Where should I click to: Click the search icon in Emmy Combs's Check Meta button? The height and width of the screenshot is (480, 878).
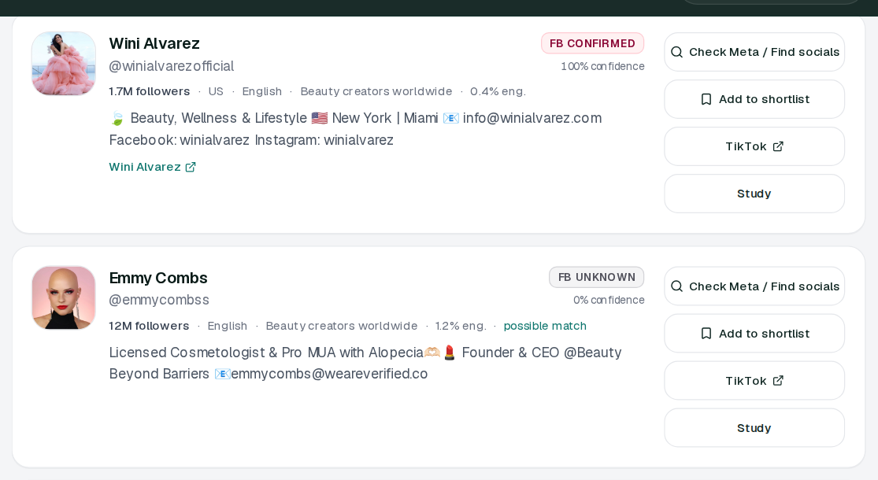tap(676, 286)
